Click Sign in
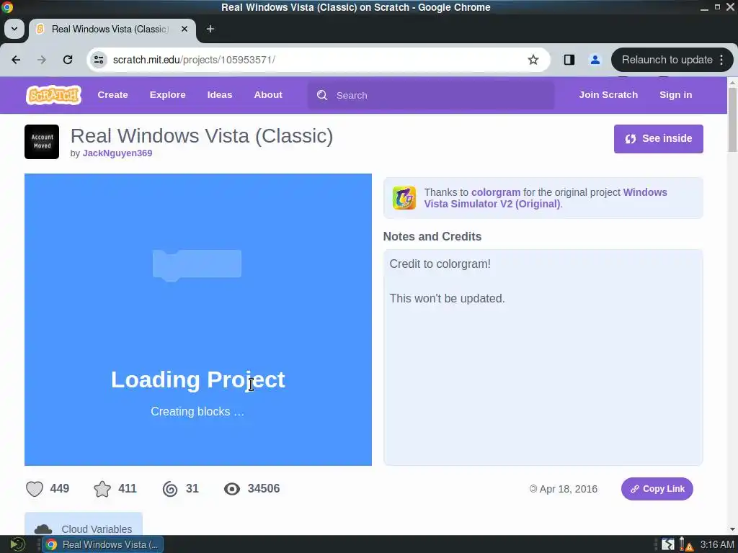This screenshot has width=738, height=553. click(676, 95)
